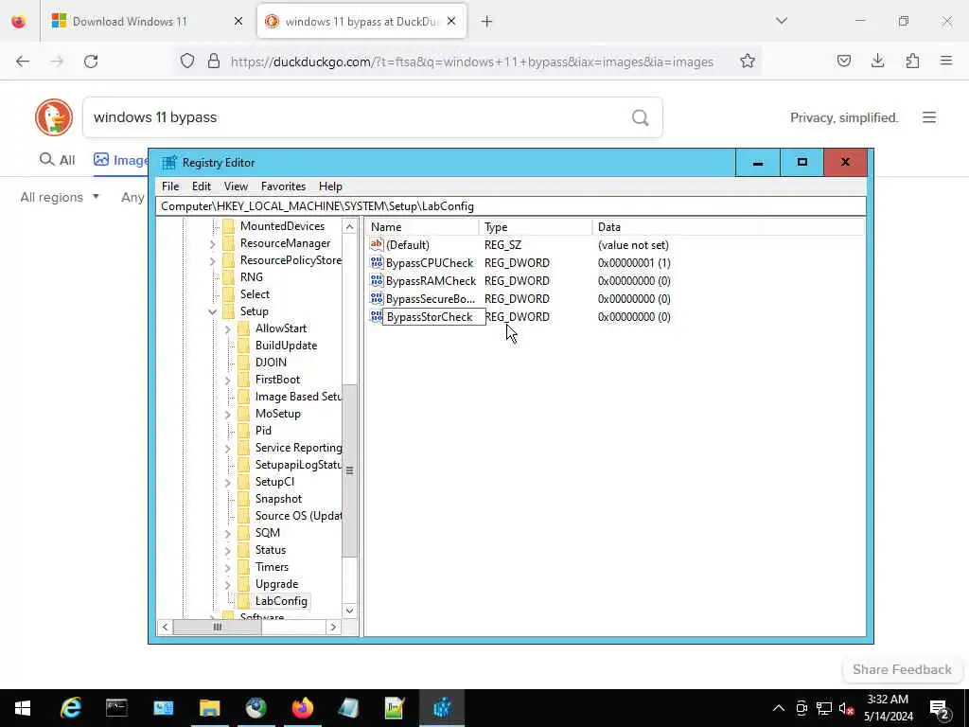Expand the ResourceManager registry key
This screenshot has width=969, height=727.
(x=213, y=243)
